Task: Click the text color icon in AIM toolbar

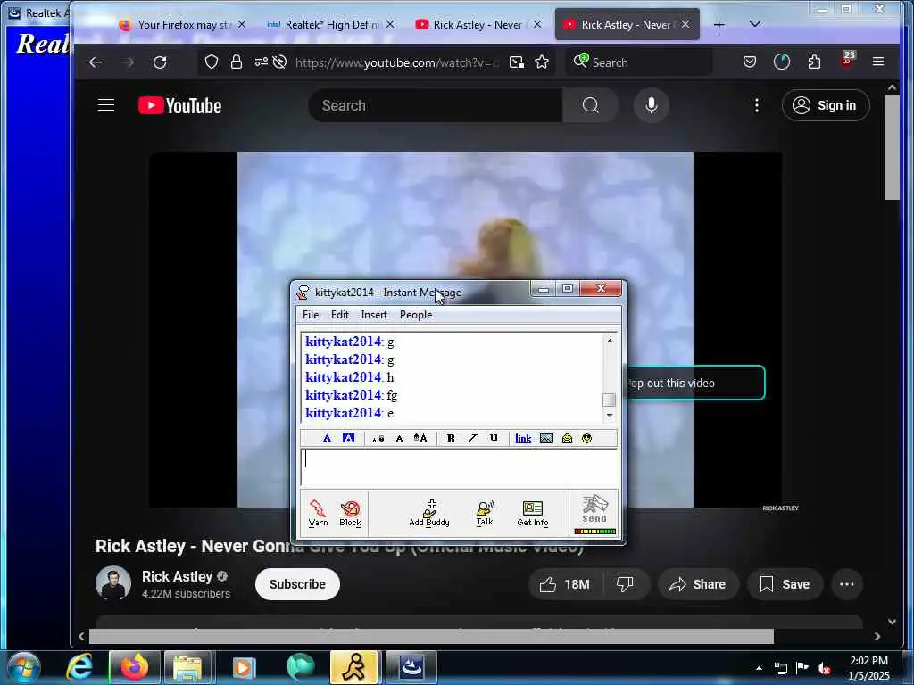Action: click(327, 438)
